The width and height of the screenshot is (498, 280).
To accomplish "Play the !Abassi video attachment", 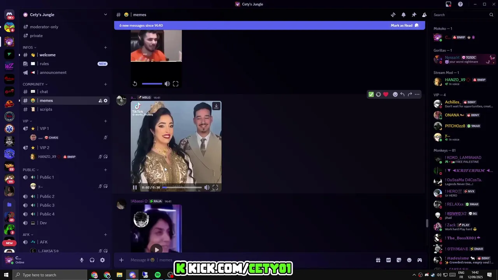I will [x=156, y=250].
